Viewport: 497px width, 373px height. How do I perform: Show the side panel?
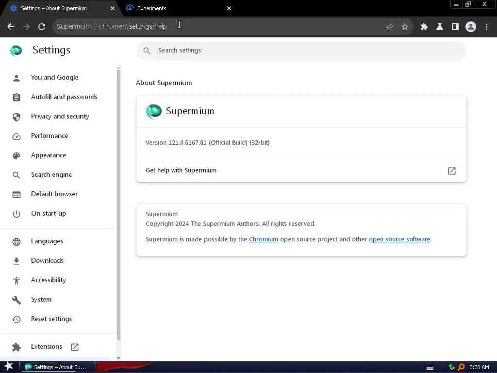point(455,27)
